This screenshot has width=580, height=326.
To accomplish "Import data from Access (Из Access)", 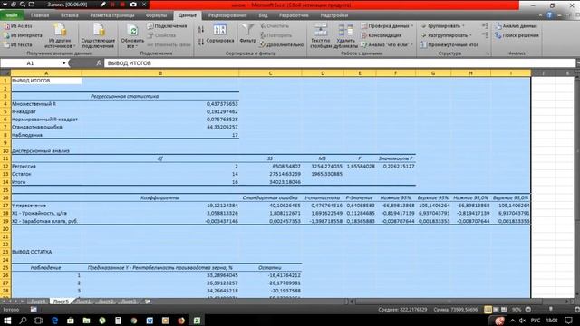I will coord(18,26).
